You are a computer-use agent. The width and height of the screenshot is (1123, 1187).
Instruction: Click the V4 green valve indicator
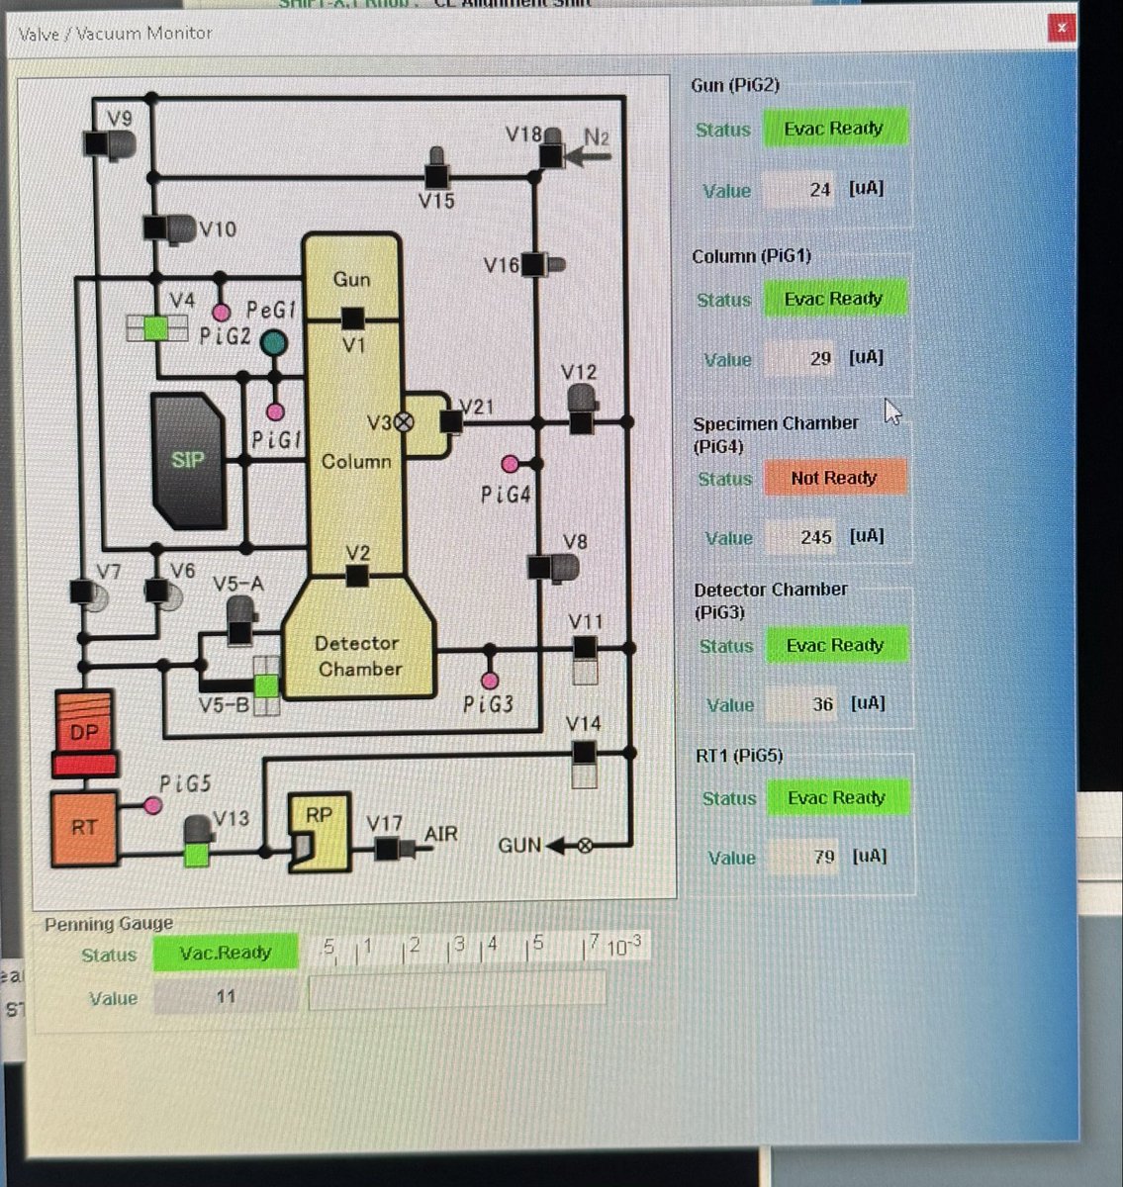click(x=156, y=328)
